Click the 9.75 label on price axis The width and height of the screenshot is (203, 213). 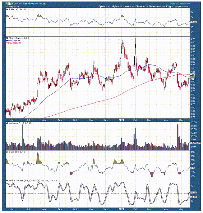(x=193, y=39)
